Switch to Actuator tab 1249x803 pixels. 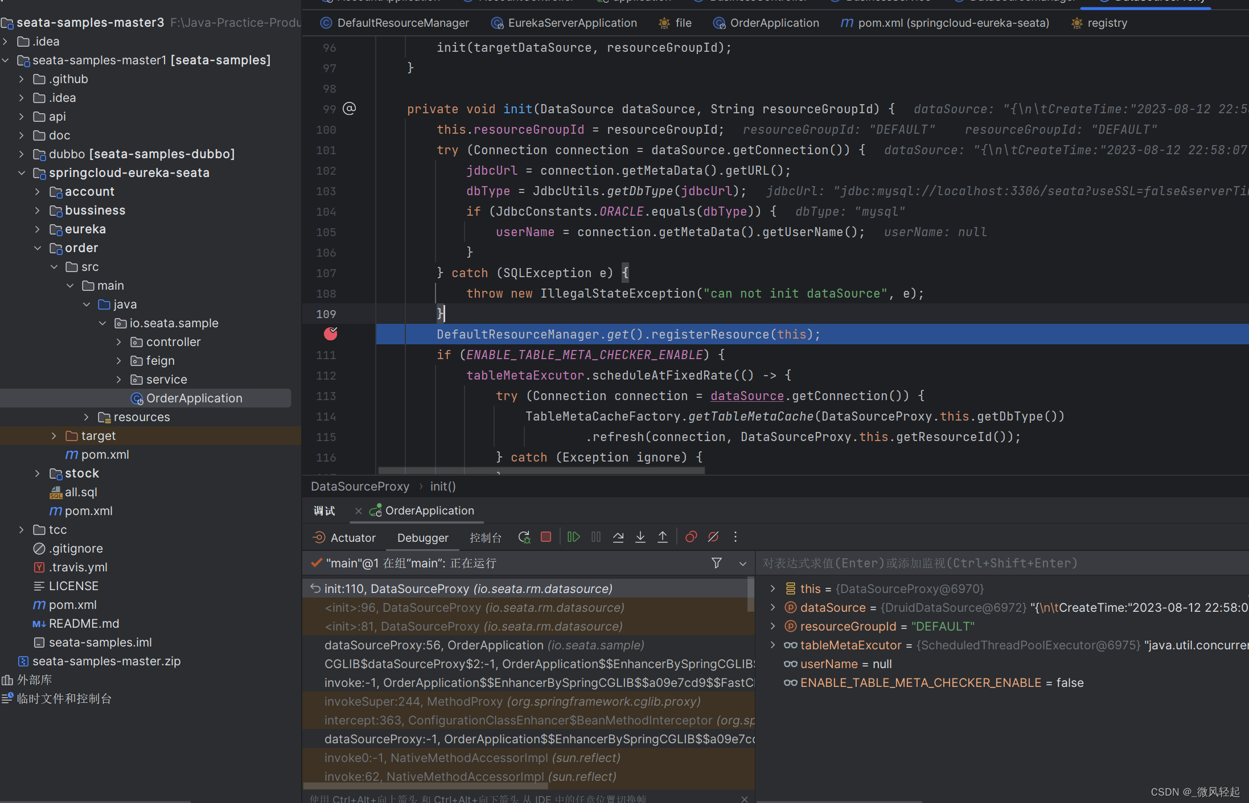pyautogui.click(x=344, y=538)
